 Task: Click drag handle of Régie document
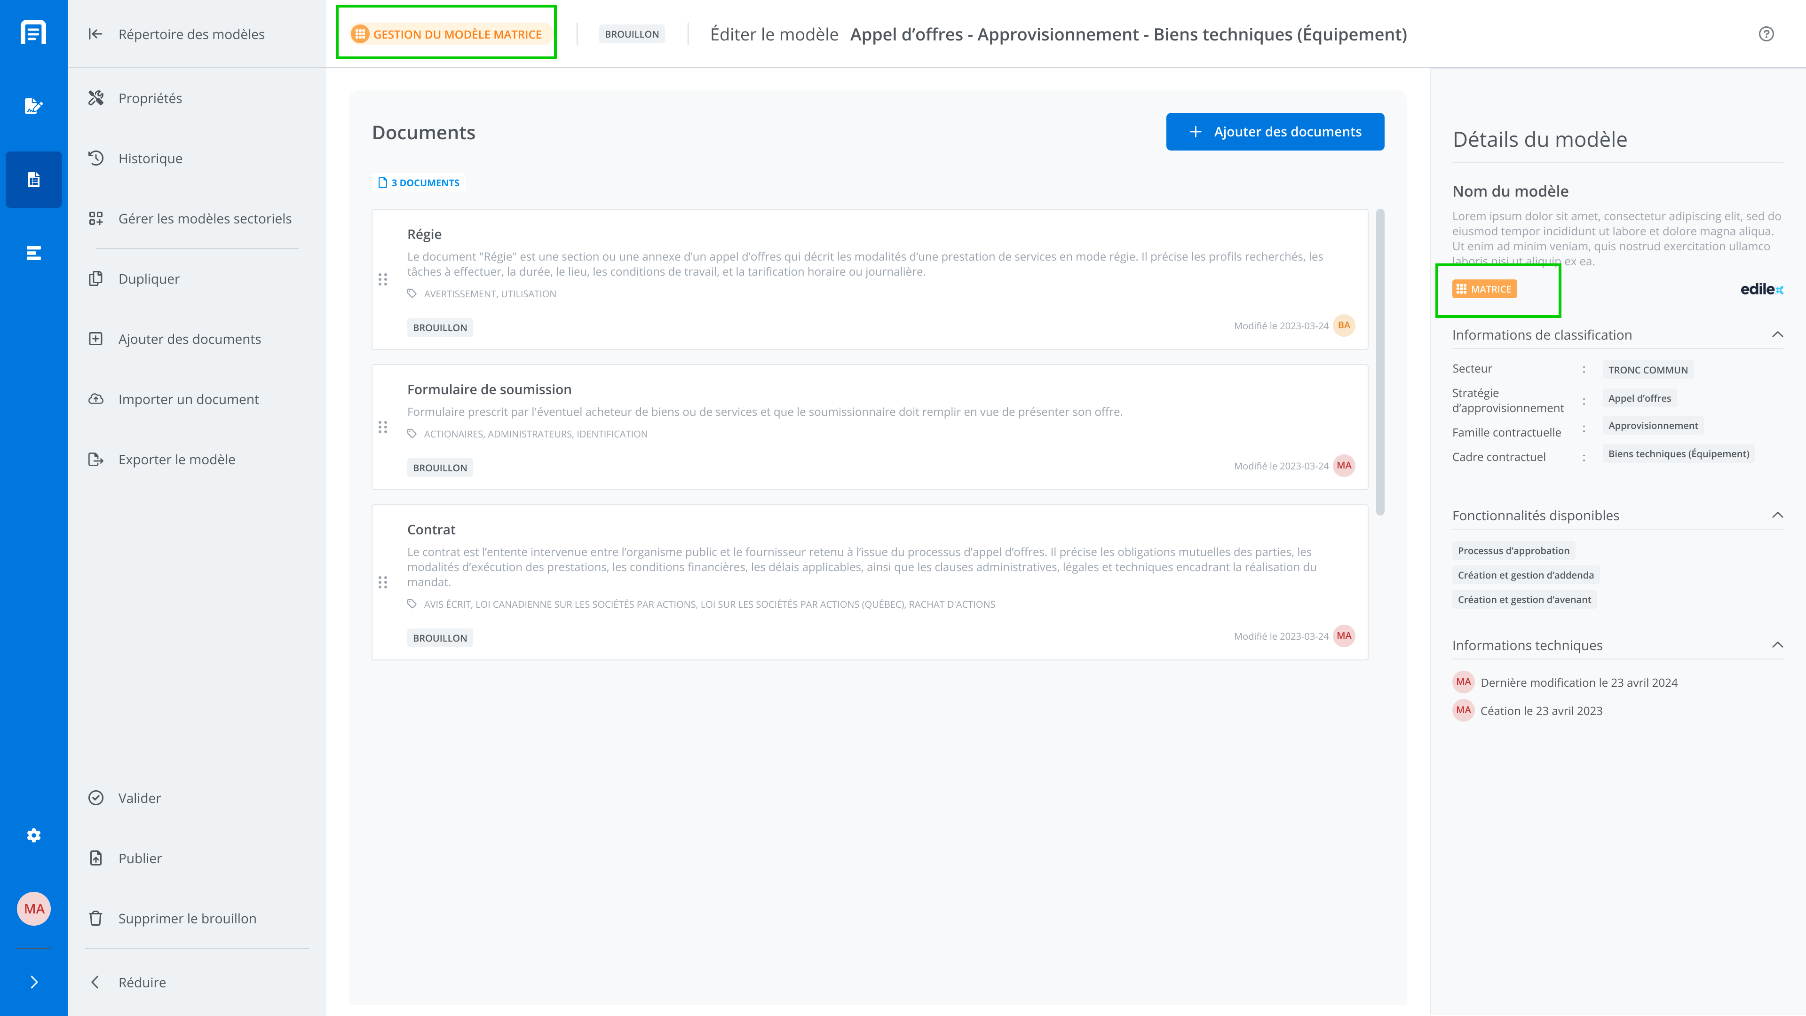coord(383,279)
